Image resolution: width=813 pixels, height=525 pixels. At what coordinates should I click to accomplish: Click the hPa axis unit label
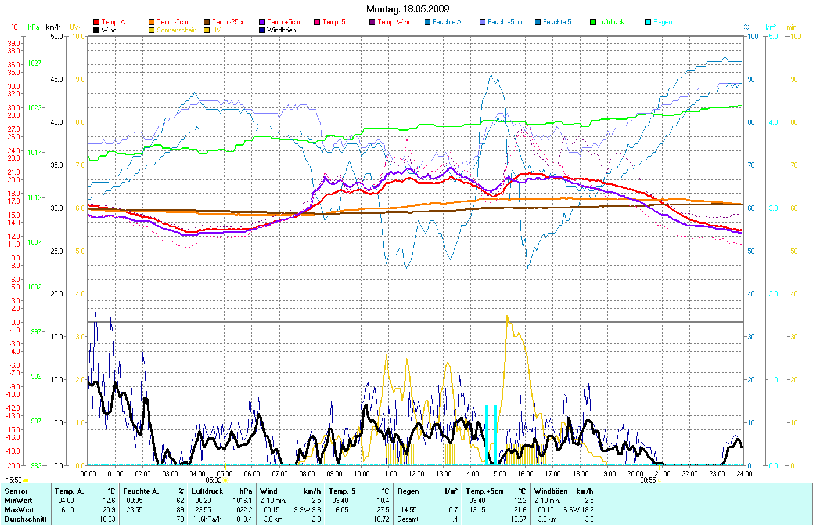[x=34, y=27]
